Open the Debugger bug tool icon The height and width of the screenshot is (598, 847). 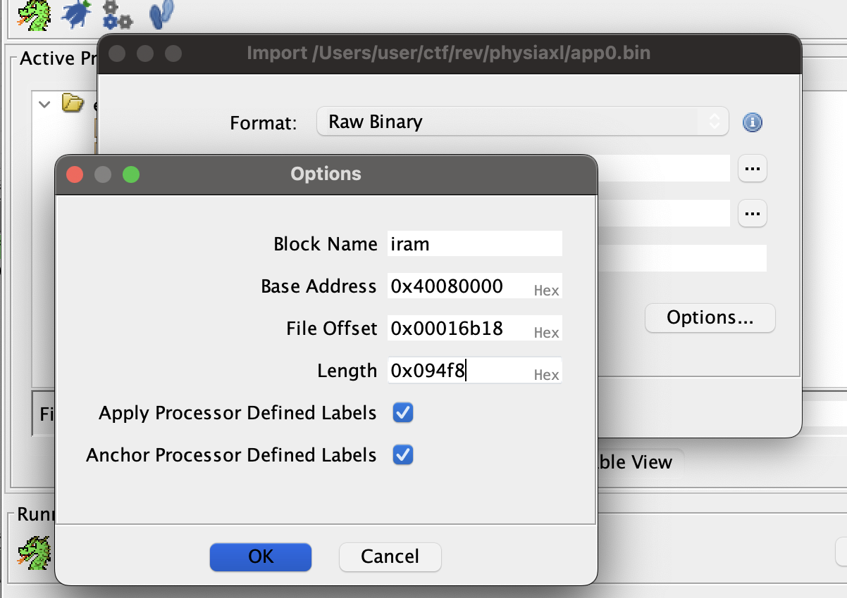click(x=76, y=13)
